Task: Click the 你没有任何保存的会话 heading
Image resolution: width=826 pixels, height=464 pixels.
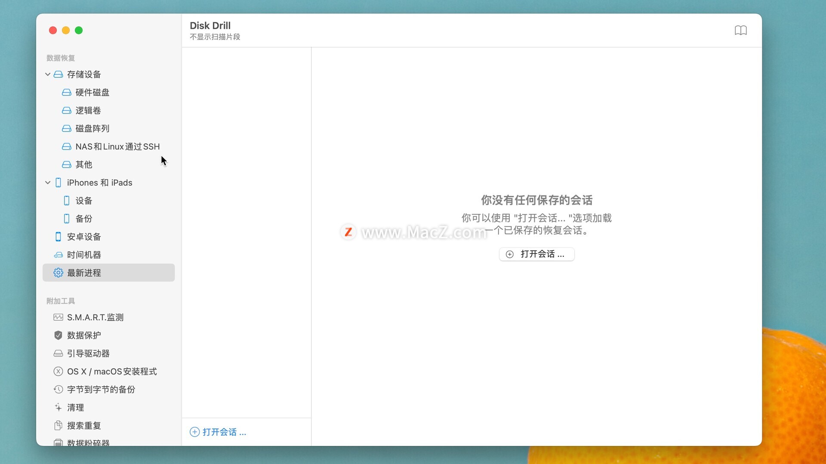Action: (x=536, y=200)
